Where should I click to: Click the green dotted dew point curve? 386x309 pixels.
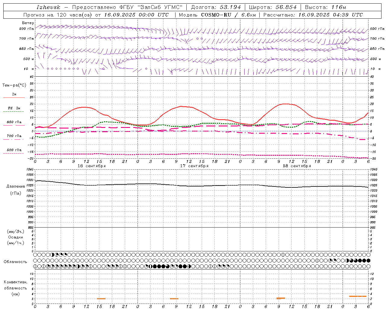(202, 123)
